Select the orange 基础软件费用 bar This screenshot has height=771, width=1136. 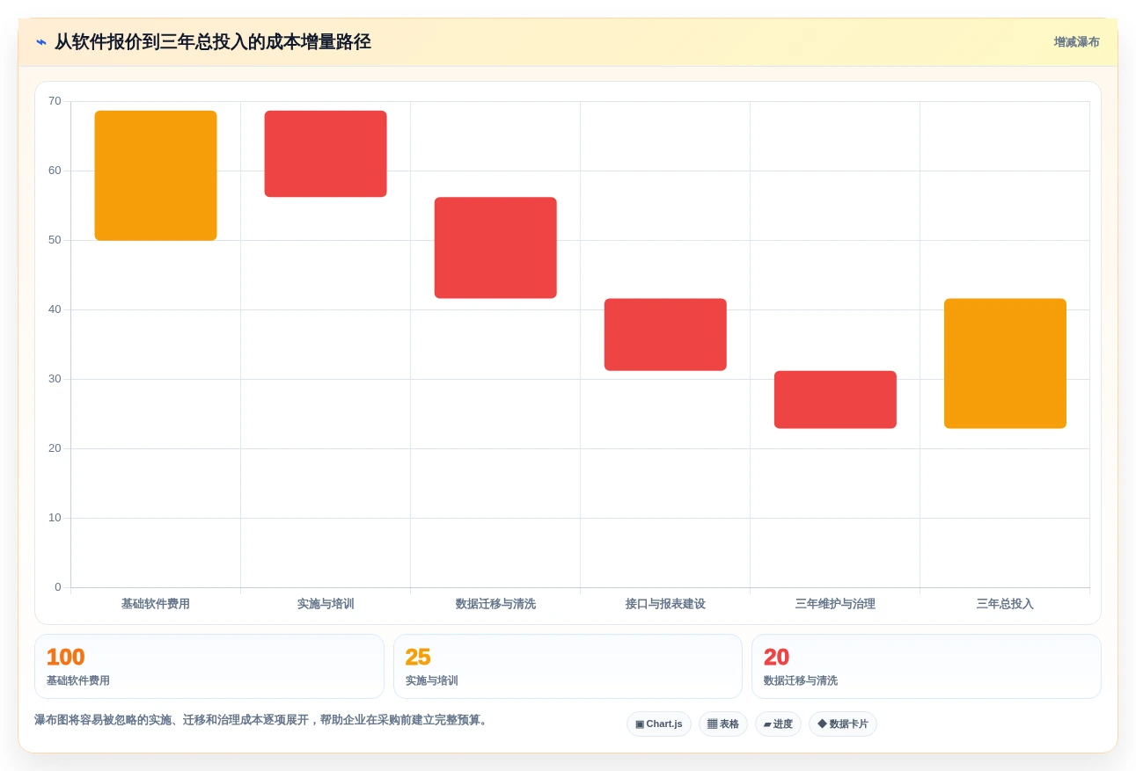[x=156, y=176]
